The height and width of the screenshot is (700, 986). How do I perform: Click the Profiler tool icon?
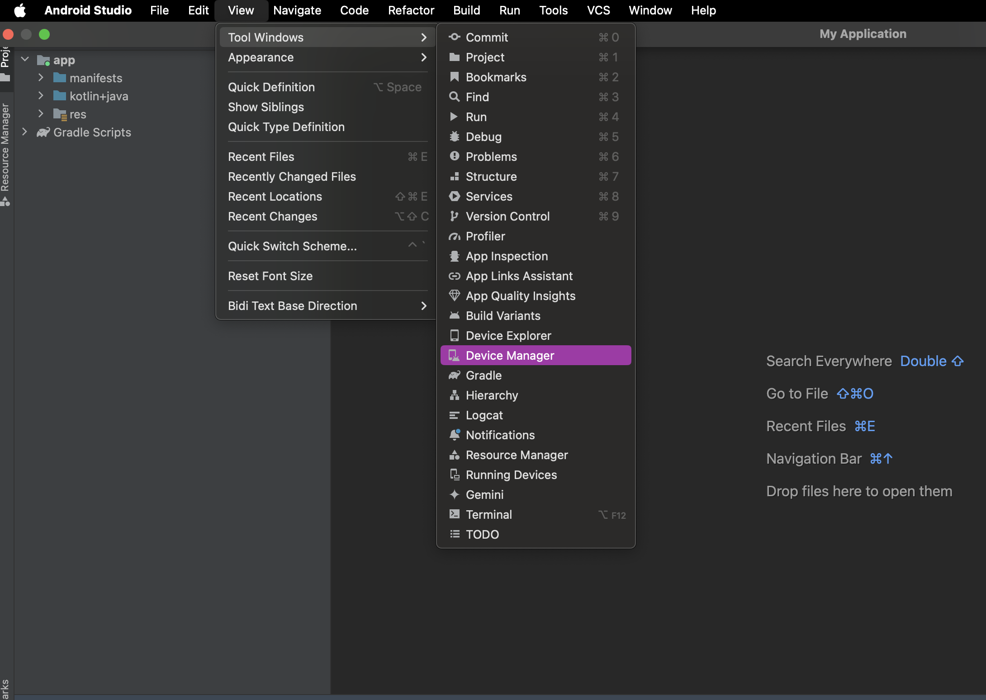coord(453,235)
